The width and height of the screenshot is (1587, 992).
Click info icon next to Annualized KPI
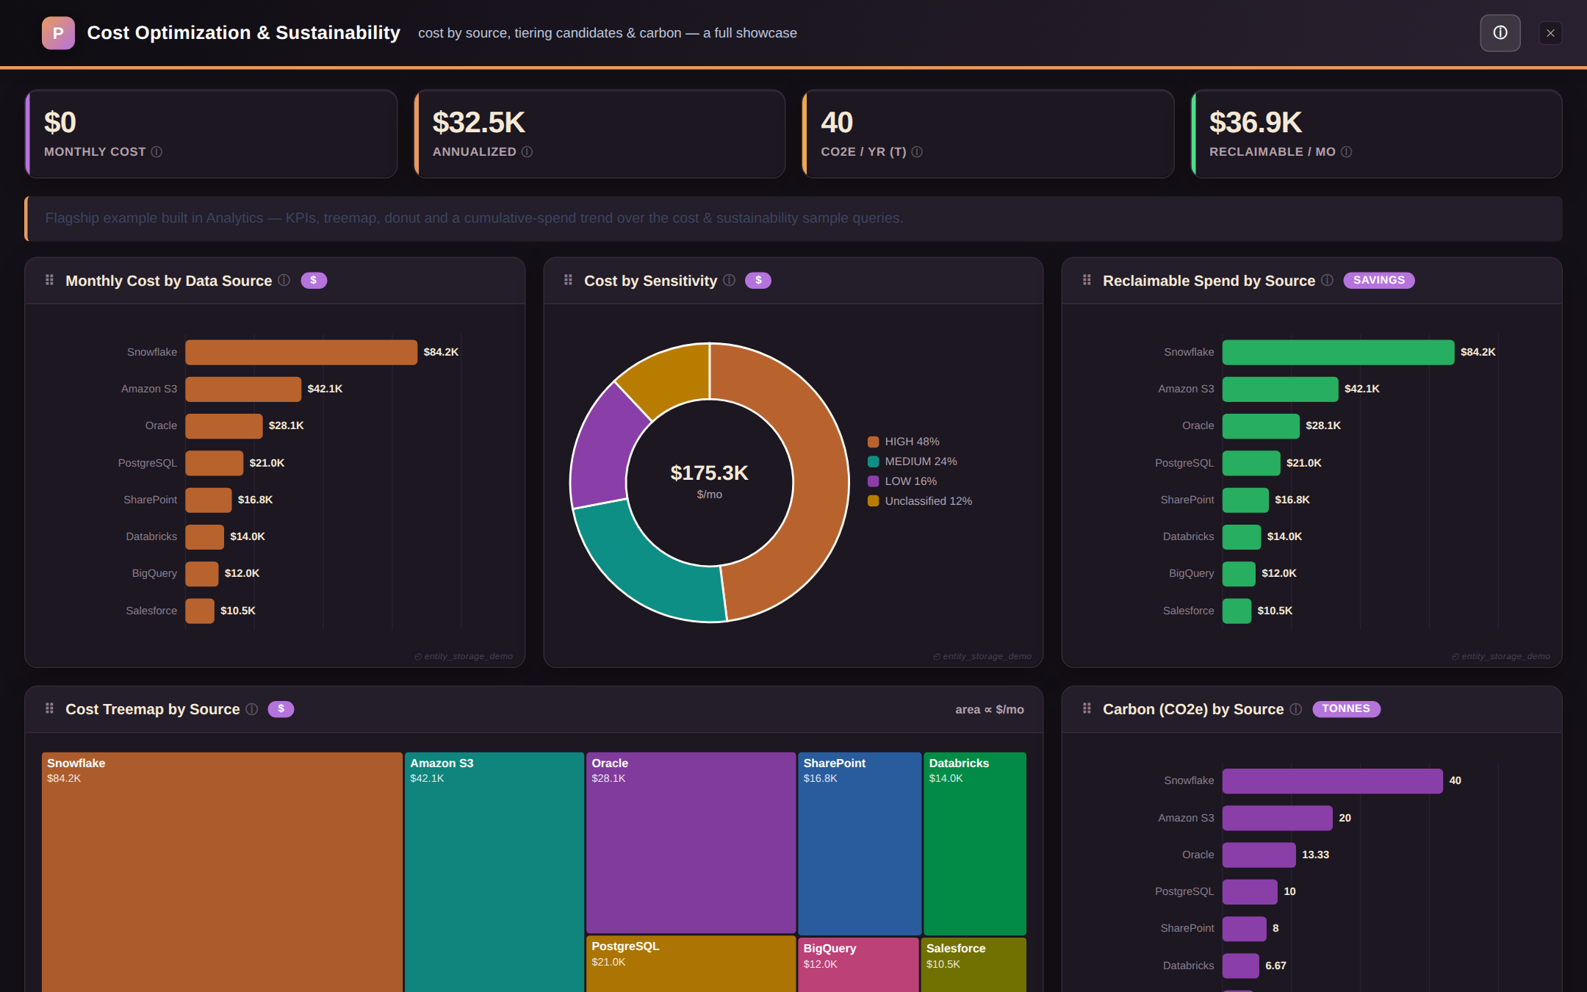point(527,151)
